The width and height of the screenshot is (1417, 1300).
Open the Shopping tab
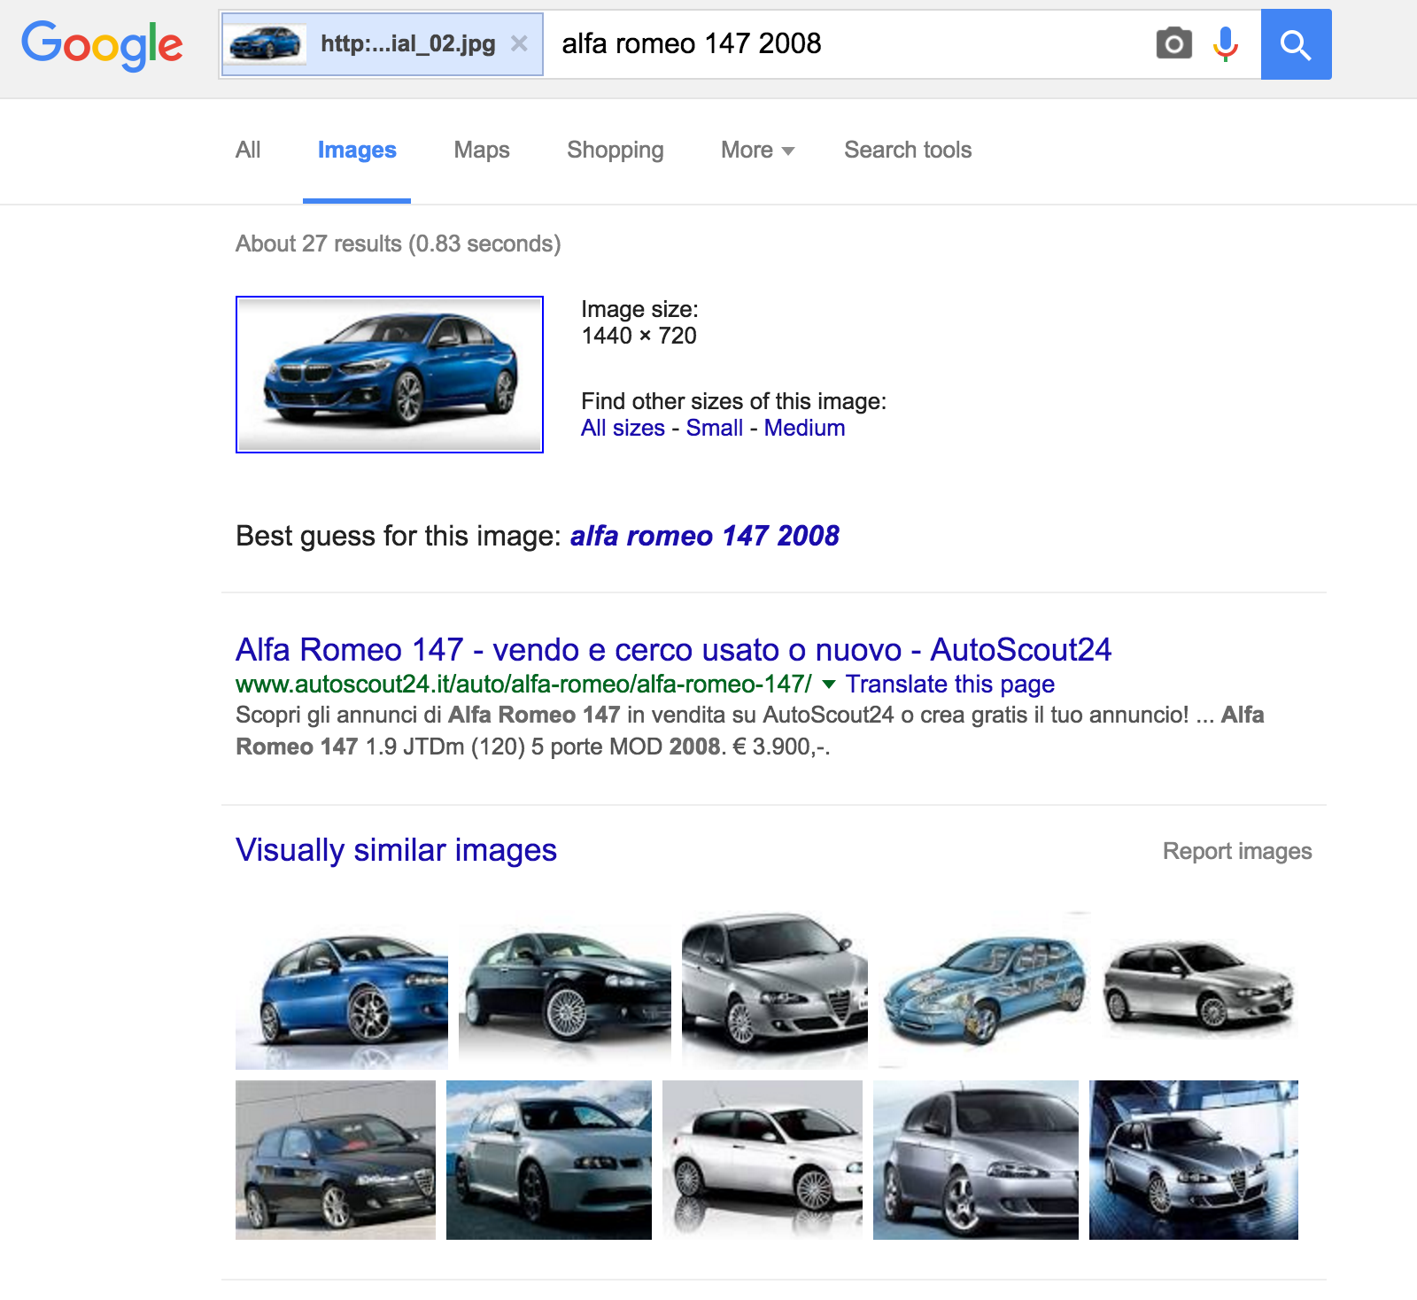616,150
